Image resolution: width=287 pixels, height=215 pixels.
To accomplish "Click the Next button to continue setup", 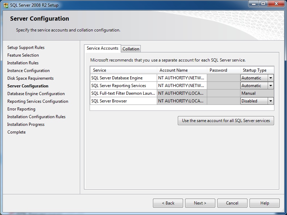I will tap(200, 203).
